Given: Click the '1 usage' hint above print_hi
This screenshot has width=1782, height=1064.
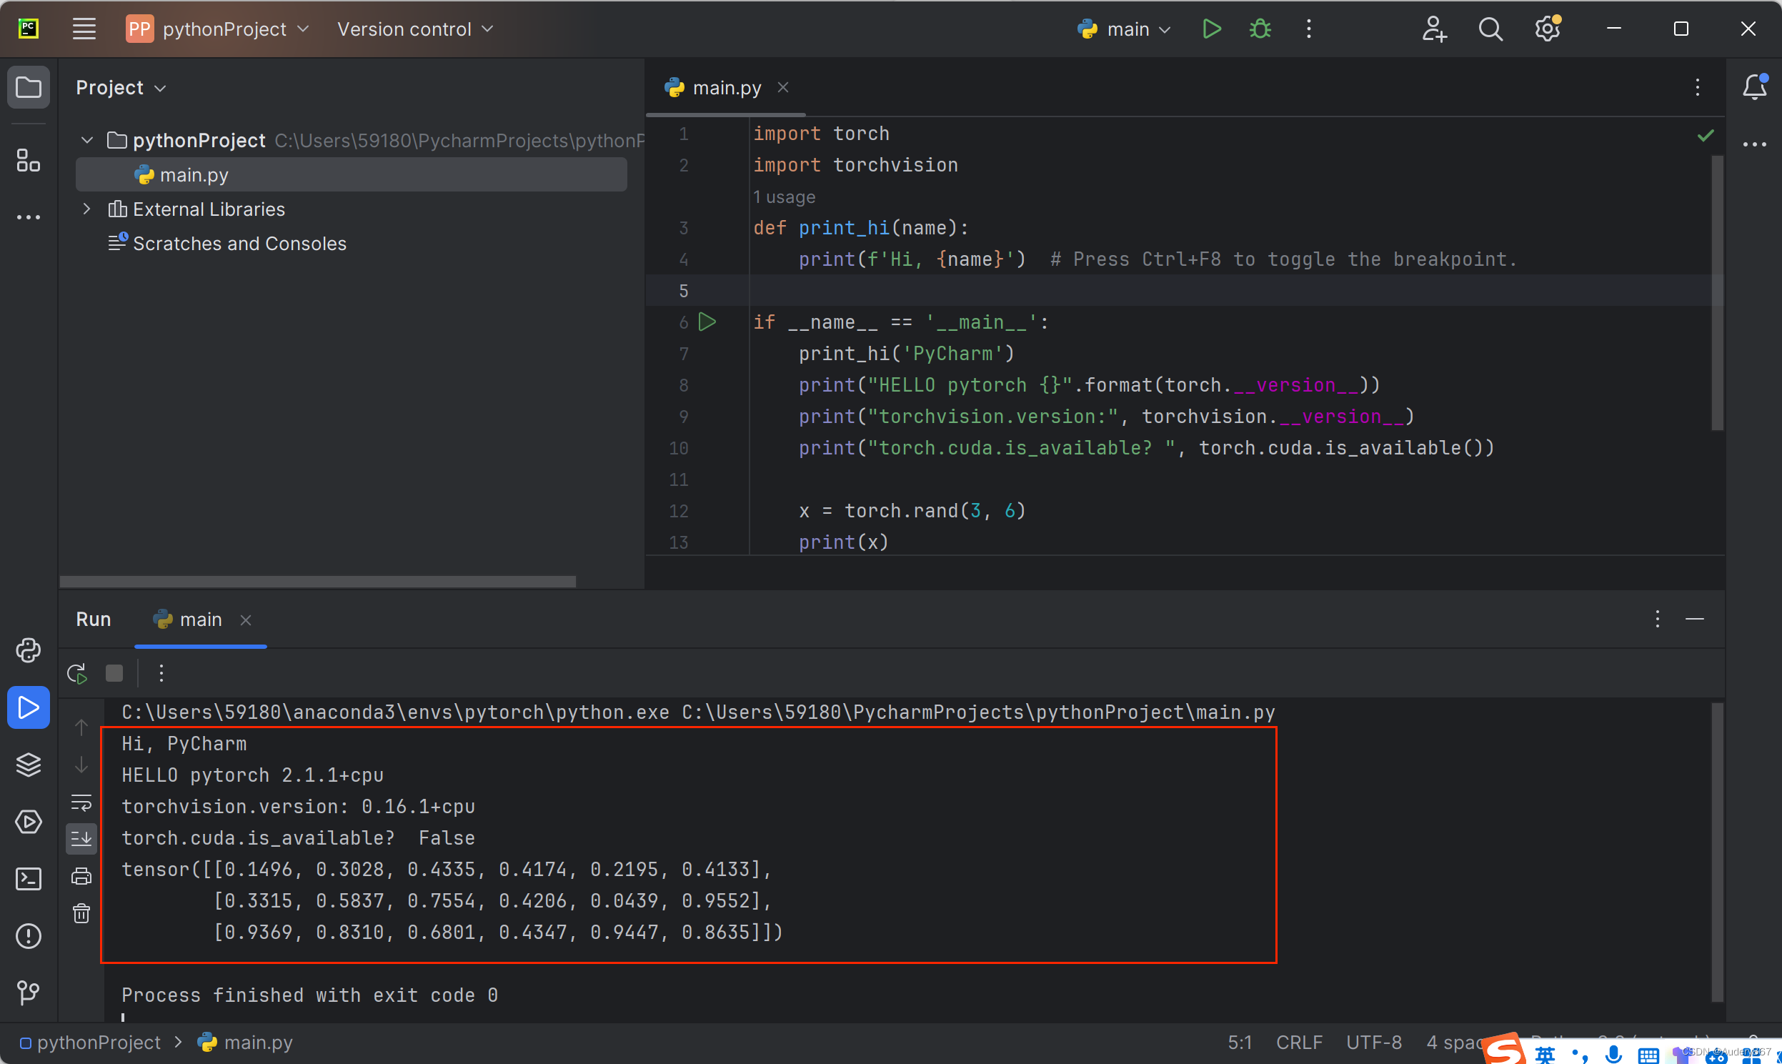Looking at the screenshot, I should (x=785, y=197).
